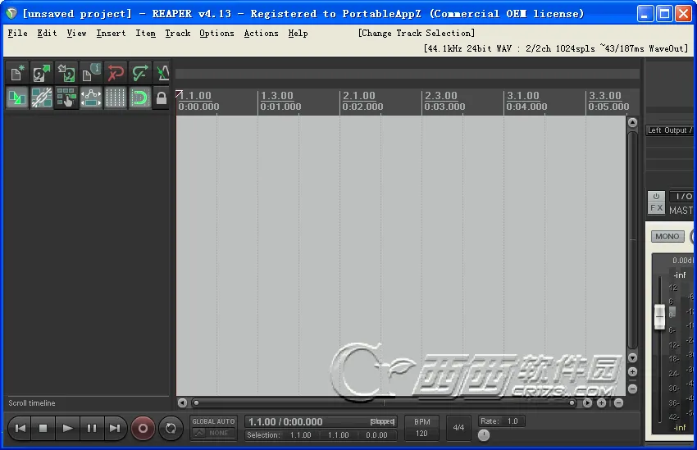Open the View menu
The image size is (697, 450).
76,34
